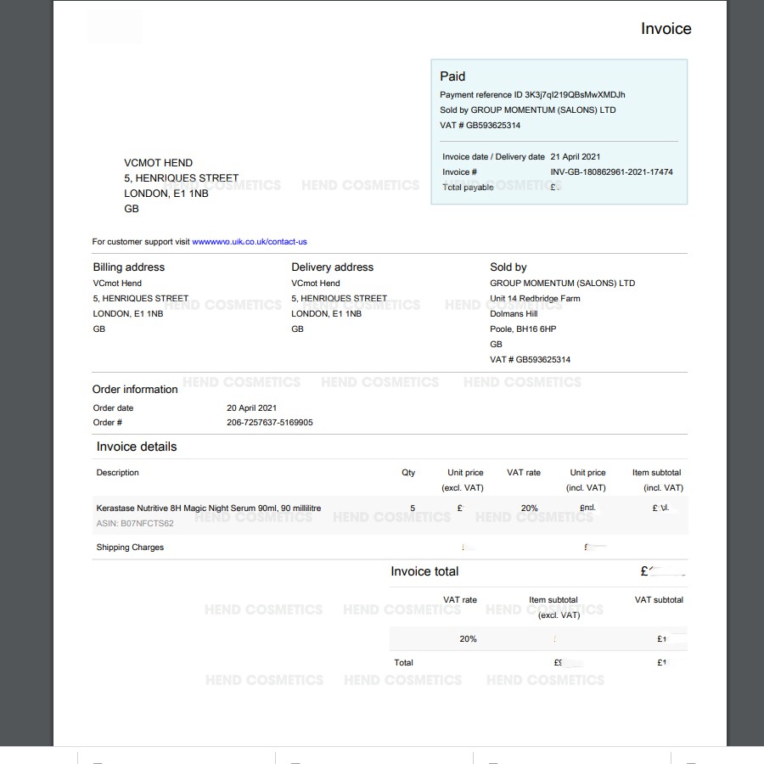764x764 pixels.
Task: Select "LONDON, E1 1NB" under Delivery address
Action: click(327, 314)
